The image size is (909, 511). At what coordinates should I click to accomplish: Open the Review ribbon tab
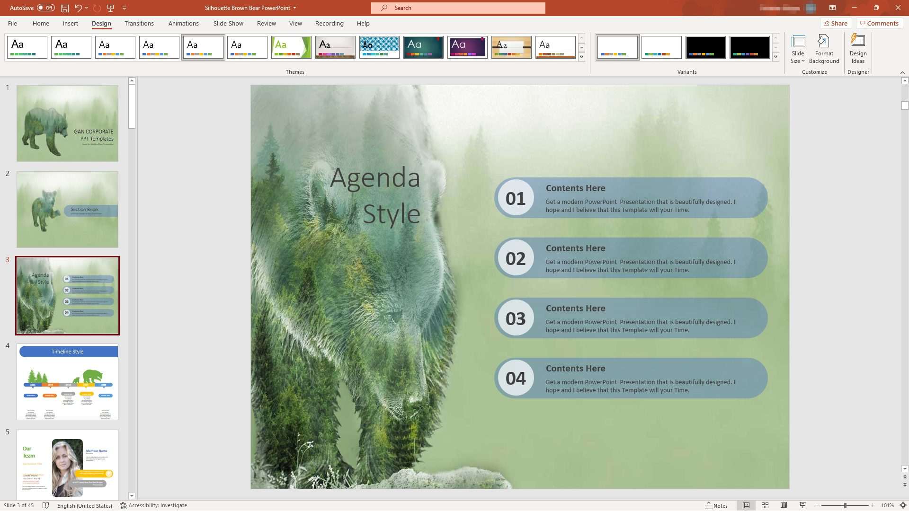266,23
